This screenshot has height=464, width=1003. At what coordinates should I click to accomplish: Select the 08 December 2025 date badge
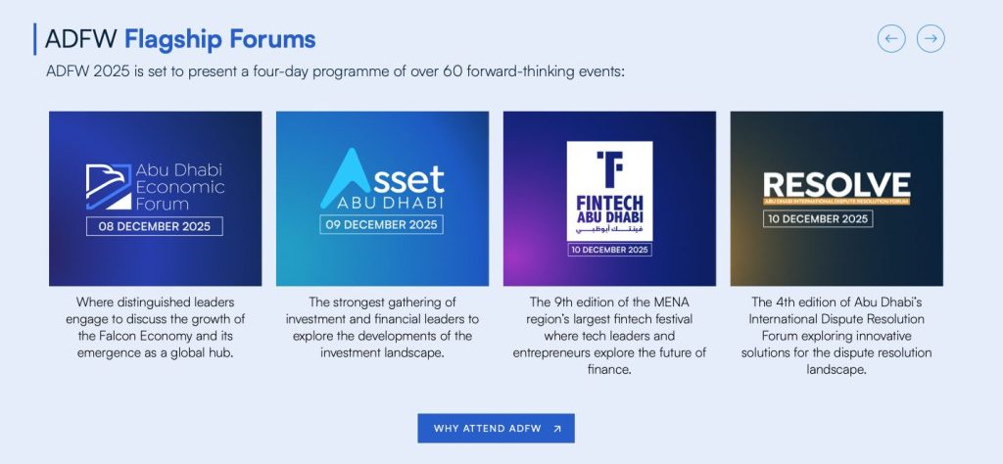[155, 226]
